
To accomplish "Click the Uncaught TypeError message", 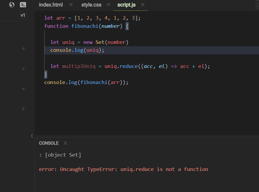I will click(x=123, y=169).
